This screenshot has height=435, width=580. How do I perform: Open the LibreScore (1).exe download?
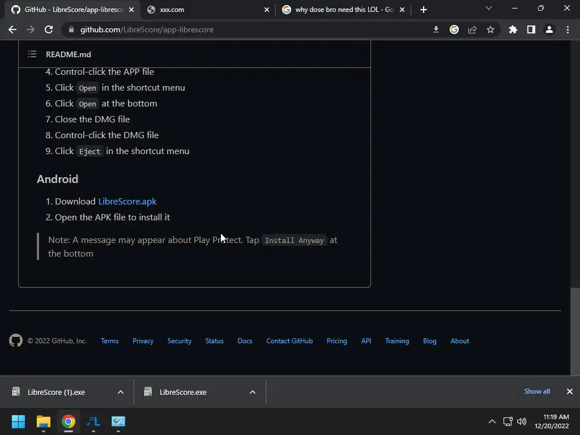(x=56, y=392)
